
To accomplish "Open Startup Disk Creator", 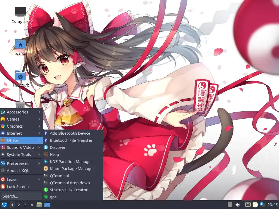I will (x=73, y=190).
